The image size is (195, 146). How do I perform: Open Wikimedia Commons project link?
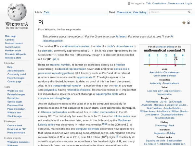point(18,142)
